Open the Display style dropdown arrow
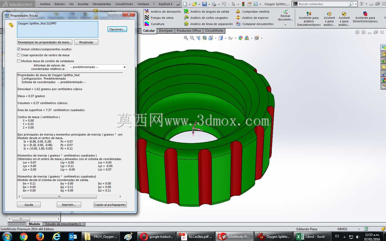The image size is (386, 241). pyautogui.click(x=226, y=38)
